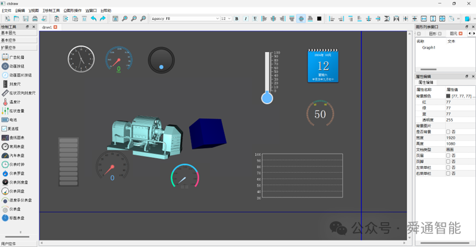Close the 属性编辑 panel

tap(473, 76)
